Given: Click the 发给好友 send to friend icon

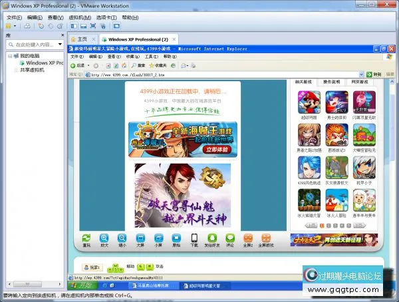Looking at the screenshot, I should pos(212,238).
